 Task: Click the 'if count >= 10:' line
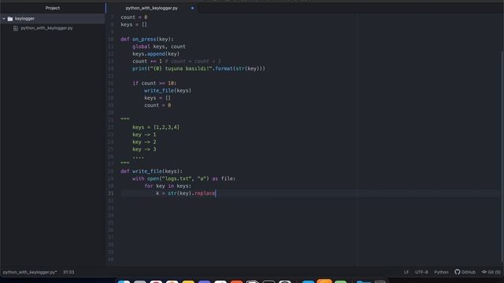coord(154,83)
